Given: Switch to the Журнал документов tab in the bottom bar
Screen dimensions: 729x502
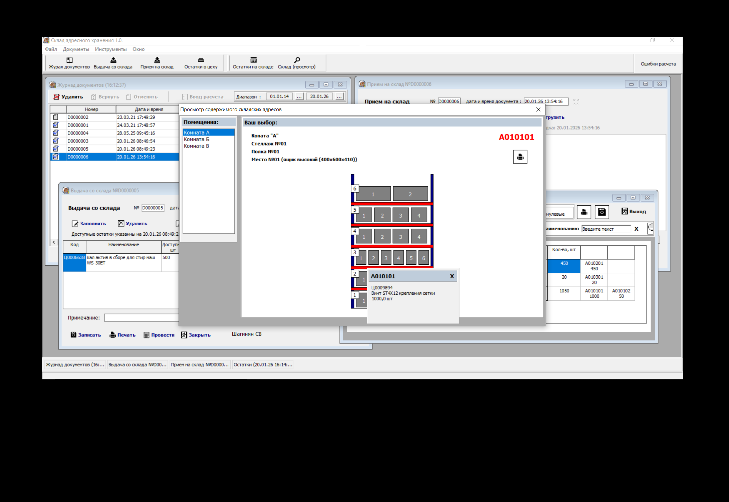Looking at the screenshot, I should point(75,364).
